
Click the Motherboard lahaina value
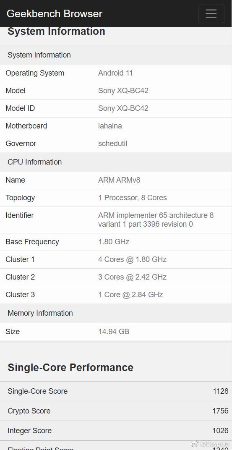click(x=110, y=126)
